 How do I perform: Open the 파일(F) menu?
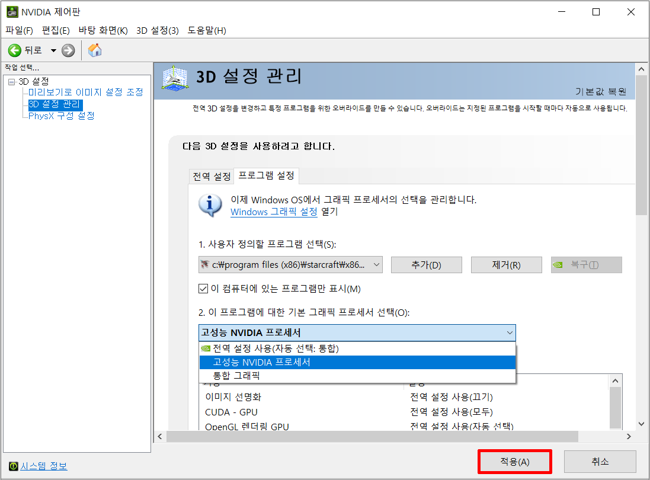(19, 30)
